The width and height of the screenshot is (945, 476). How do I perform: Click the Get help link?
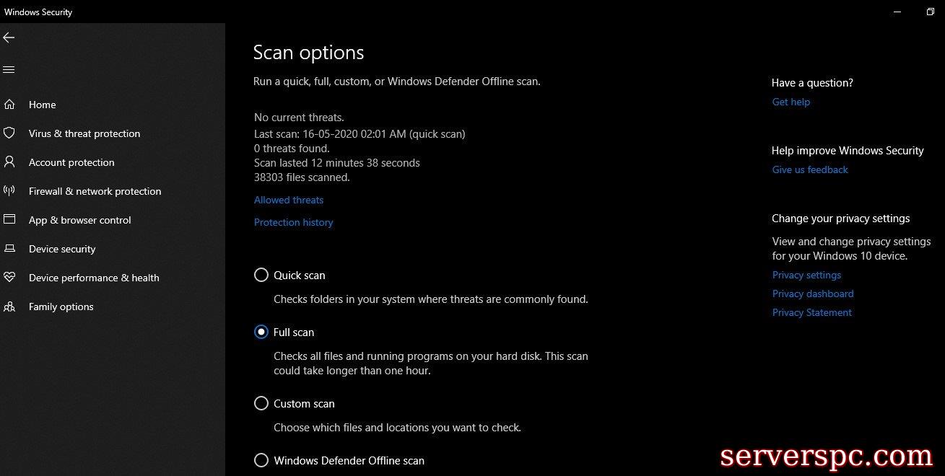pyautogui.click(x=791, y=102)
